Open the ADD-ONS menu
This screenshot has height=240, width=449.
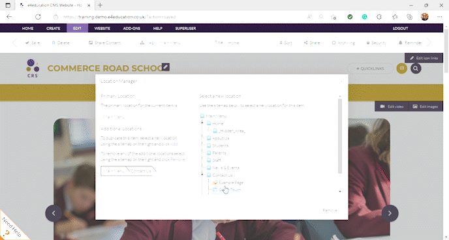coord(132,28)
